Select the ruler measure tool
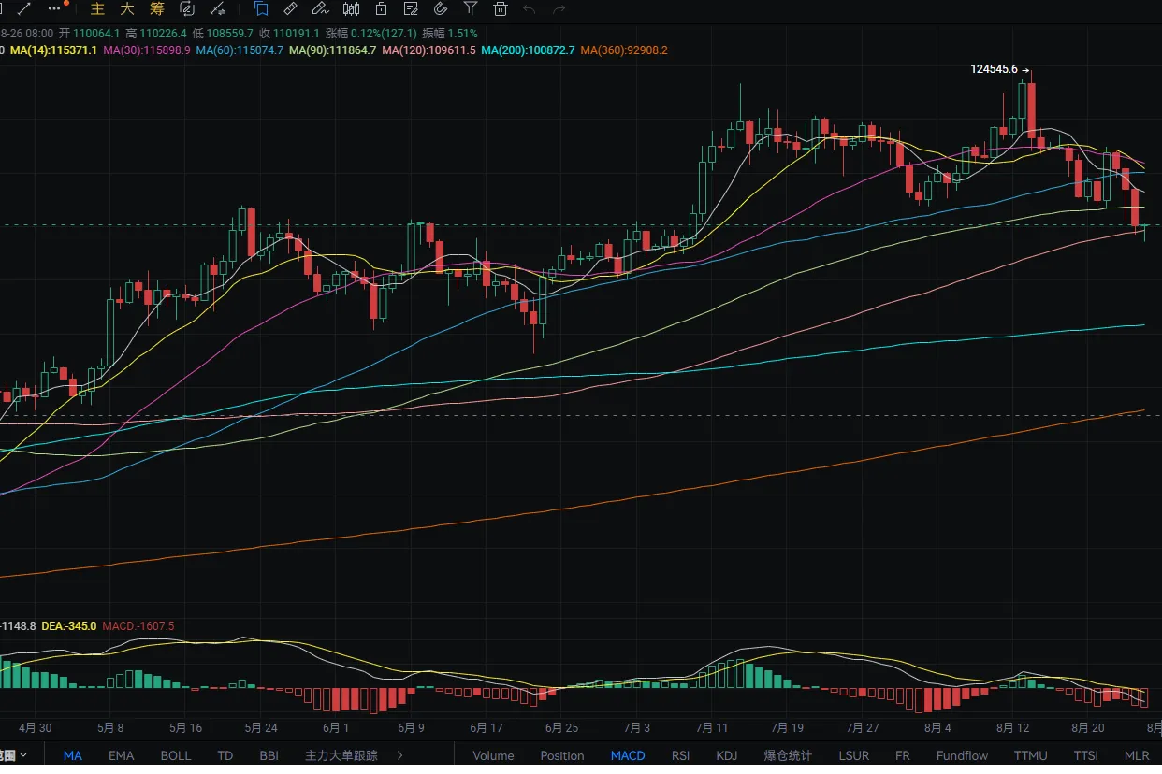The width and height of the screenshot is (1162, 774). tap(290, 9)
